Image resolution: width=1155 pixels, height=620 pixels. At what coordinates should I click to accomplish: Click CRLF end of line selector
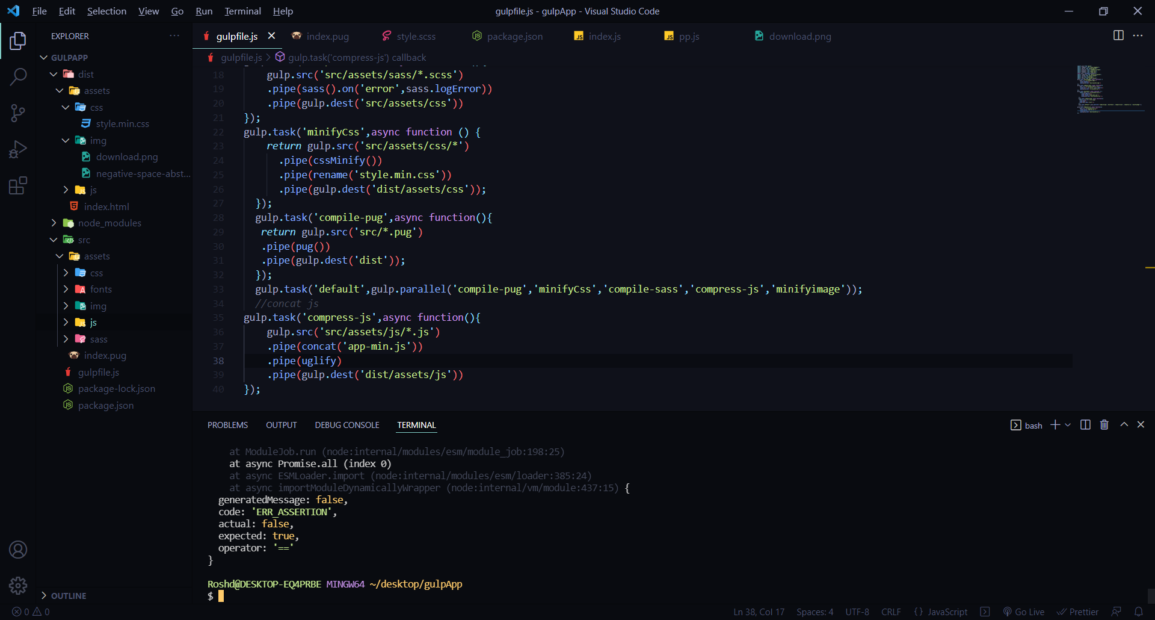(891, 612)
